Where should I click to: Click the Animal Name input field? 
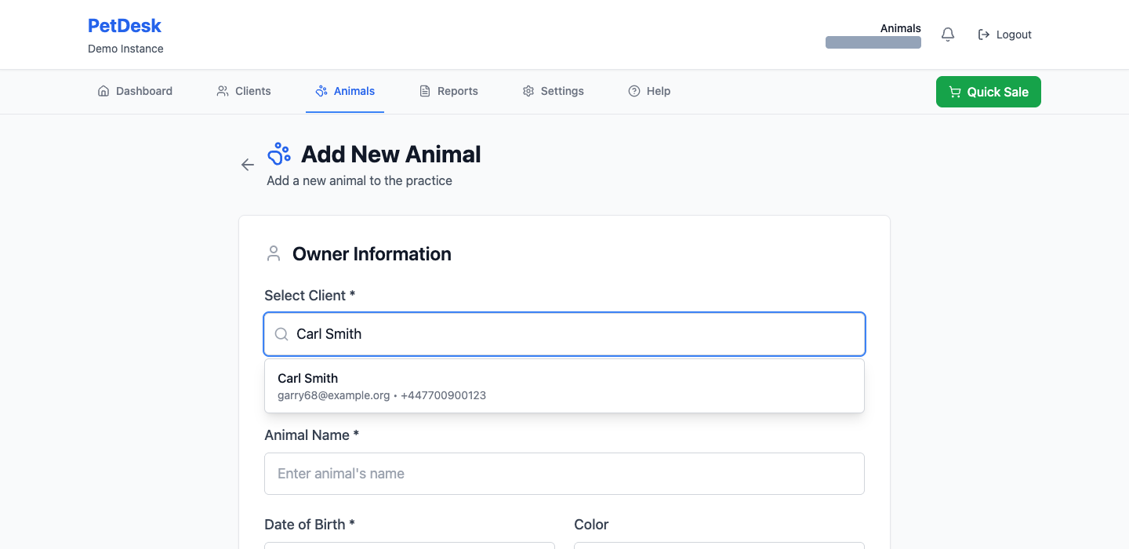pyautogui.click(x=564, y=474)
